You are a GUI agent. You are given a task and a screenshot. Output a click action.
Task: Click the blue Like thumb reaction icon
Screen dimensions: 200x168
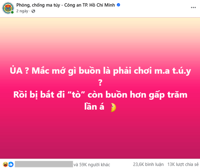click(x=11, y=165)
